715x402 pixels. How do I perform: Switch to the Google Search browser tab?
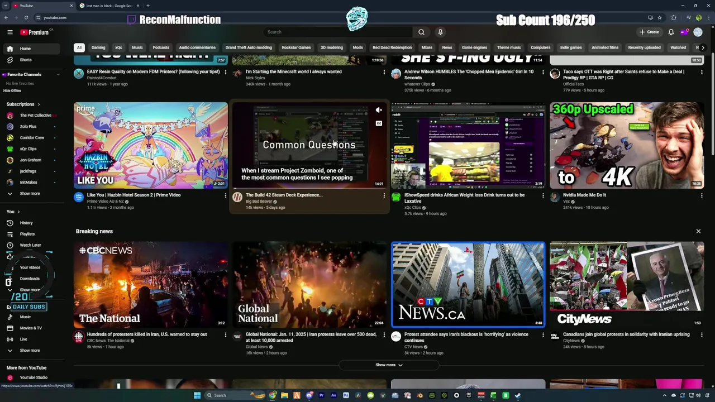109,6
